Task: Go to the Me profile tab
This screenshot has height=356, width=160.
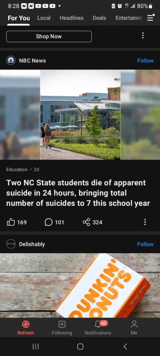Action: (134, 328)
